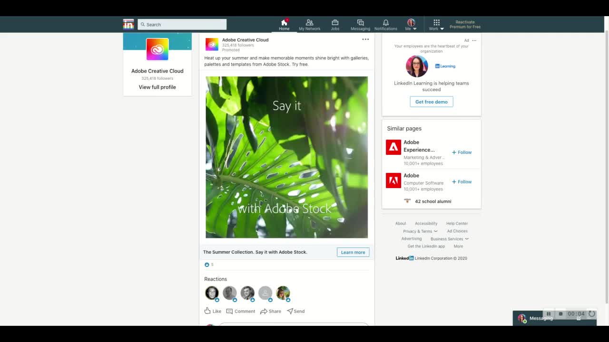The image size is (609, 342).
Task: Open Adobe Creative Cloud post author name
Action: (245, 40)
